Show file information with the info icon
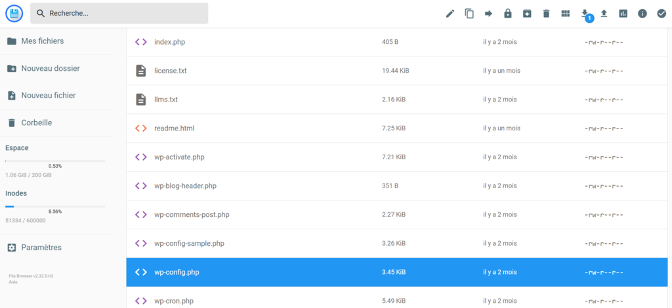Screen dimensions: 672x308 (642, 14)
